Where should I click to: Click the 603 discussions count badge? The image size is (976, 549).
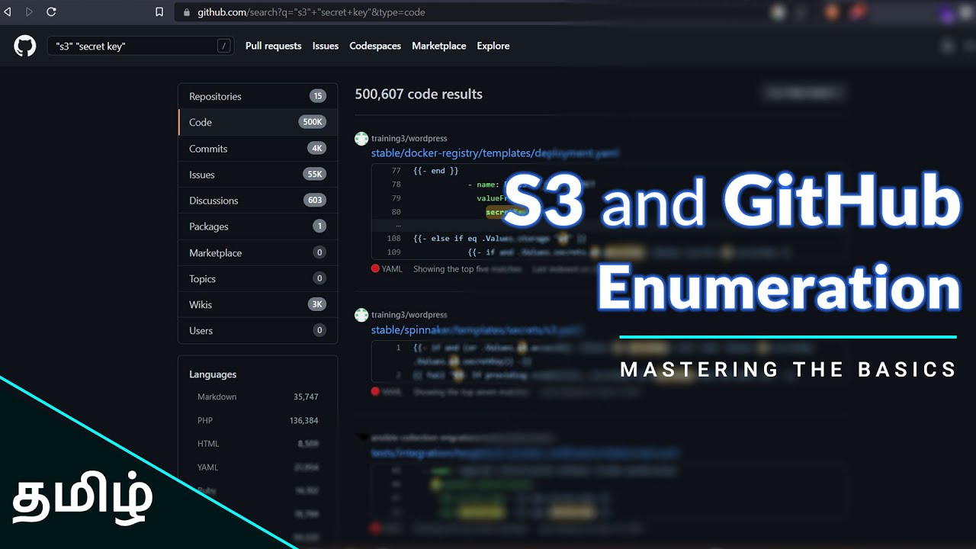[314, 201]
